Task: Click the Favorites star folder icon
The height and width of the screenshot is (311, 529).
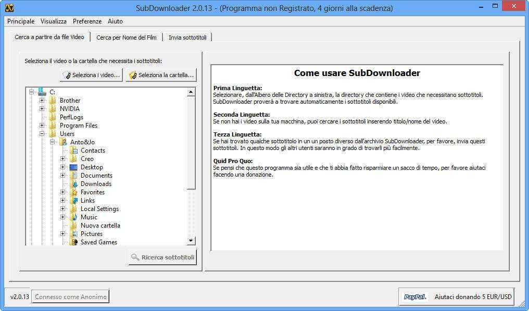Action: 73,192
